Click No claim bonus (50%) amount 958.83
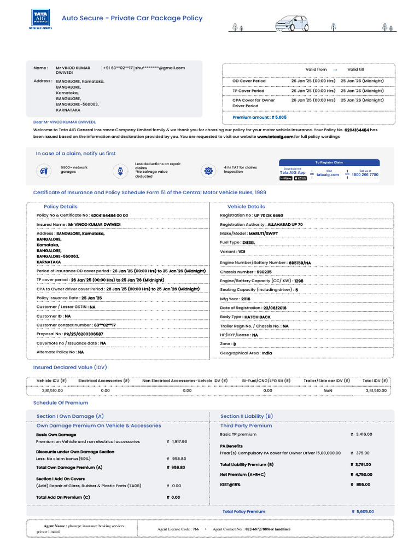The width and height of the screenshot is (420, 560). point(177,459)
